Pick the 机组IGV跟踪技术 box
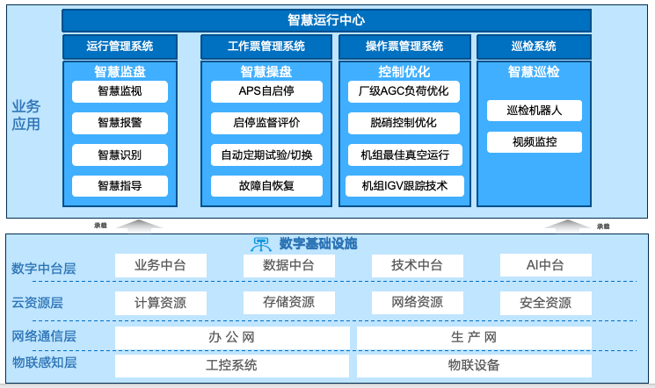 coord(404,185)
